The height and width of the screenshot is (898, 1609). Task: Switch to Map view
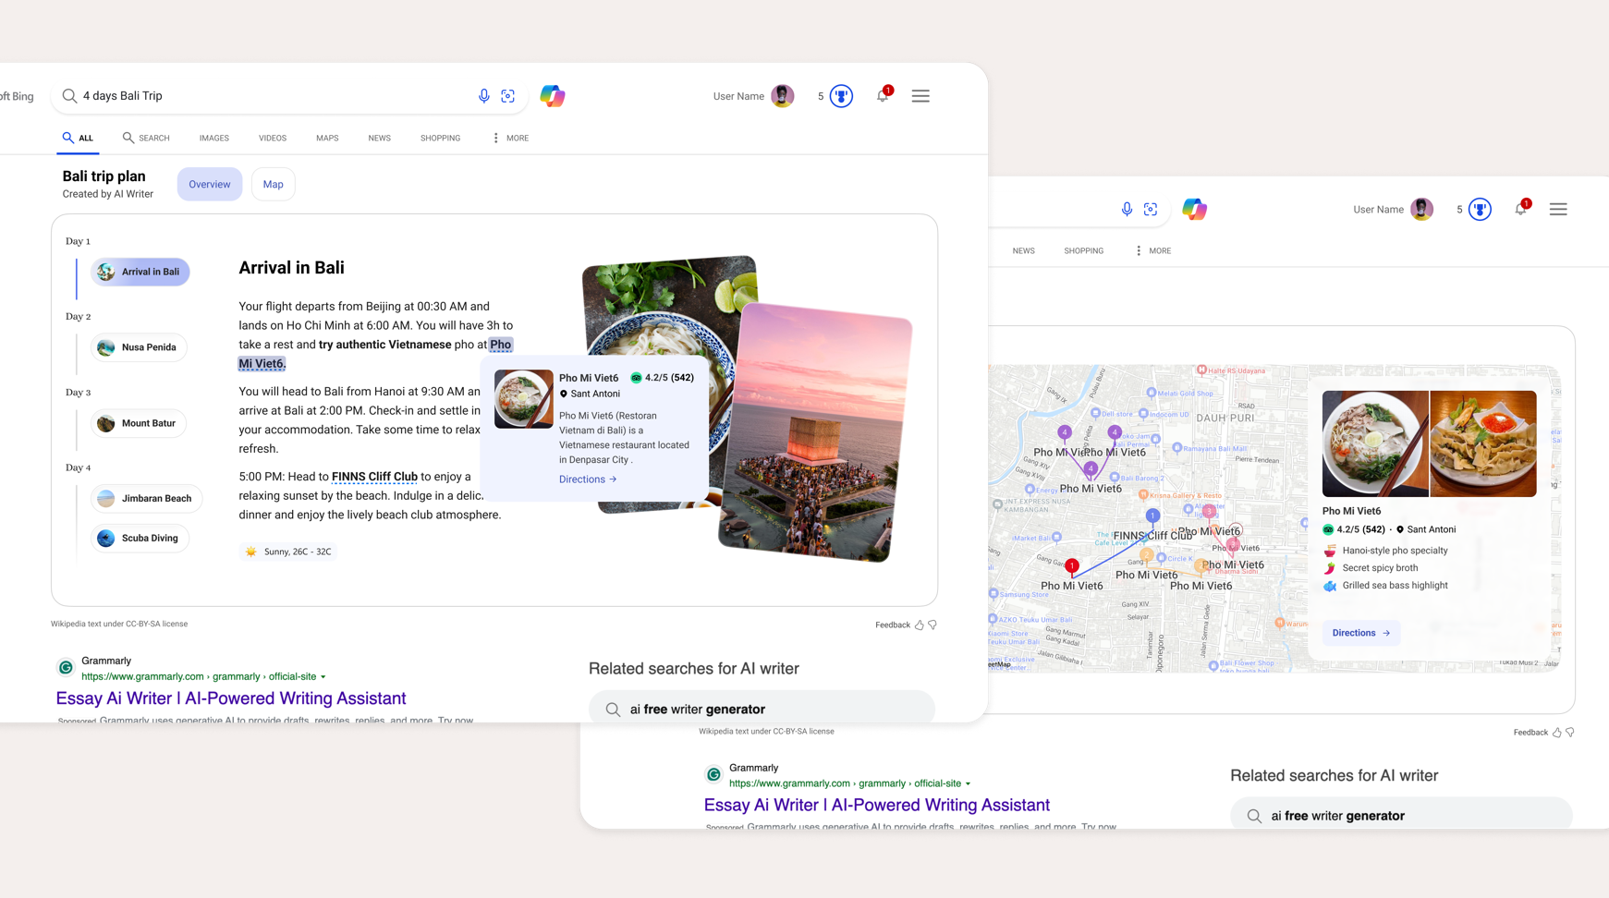pyautogui.click(x=274, y=184)
